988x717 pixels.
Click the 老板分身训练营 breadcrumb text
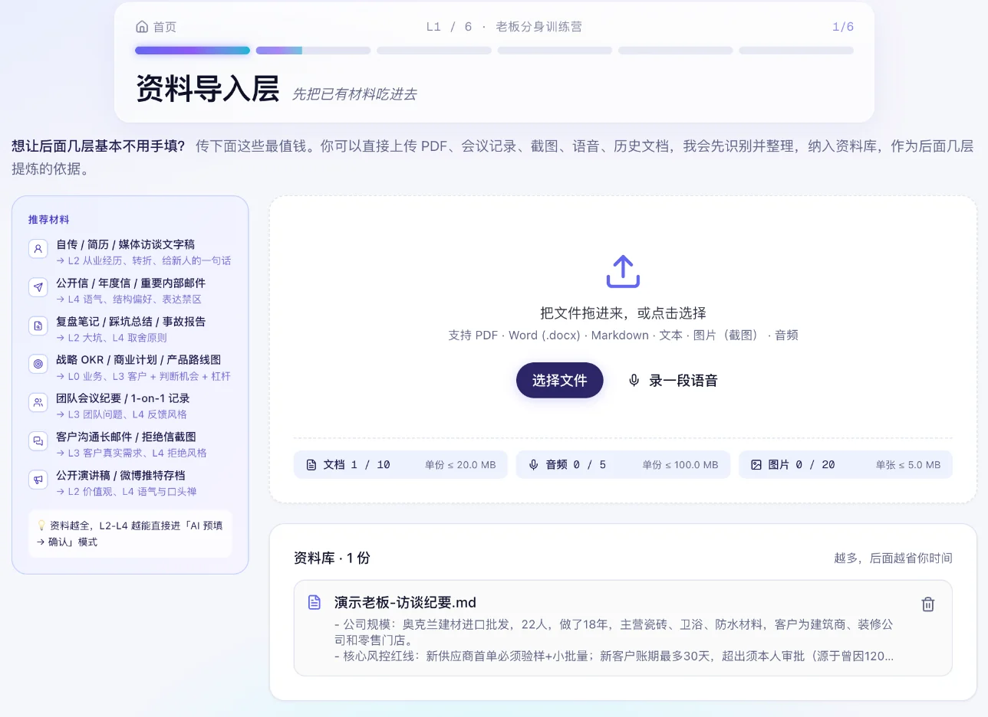point(538,27)
